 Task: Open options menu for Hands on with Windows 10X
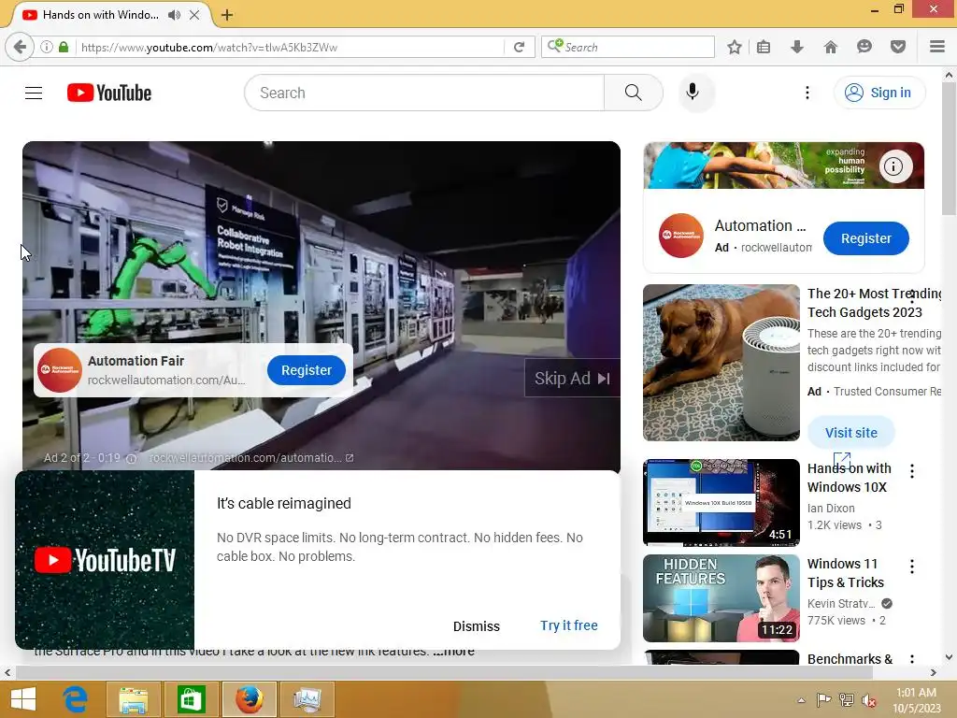click(912, 471)
